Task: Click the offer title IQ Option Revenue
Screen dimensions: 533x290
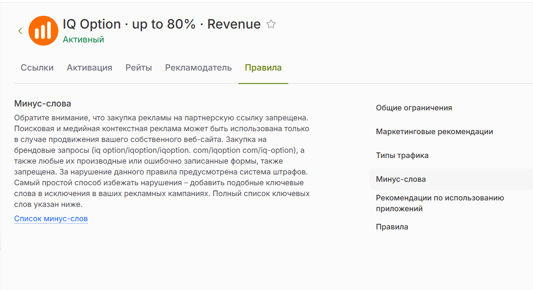Action: (162, 24)
